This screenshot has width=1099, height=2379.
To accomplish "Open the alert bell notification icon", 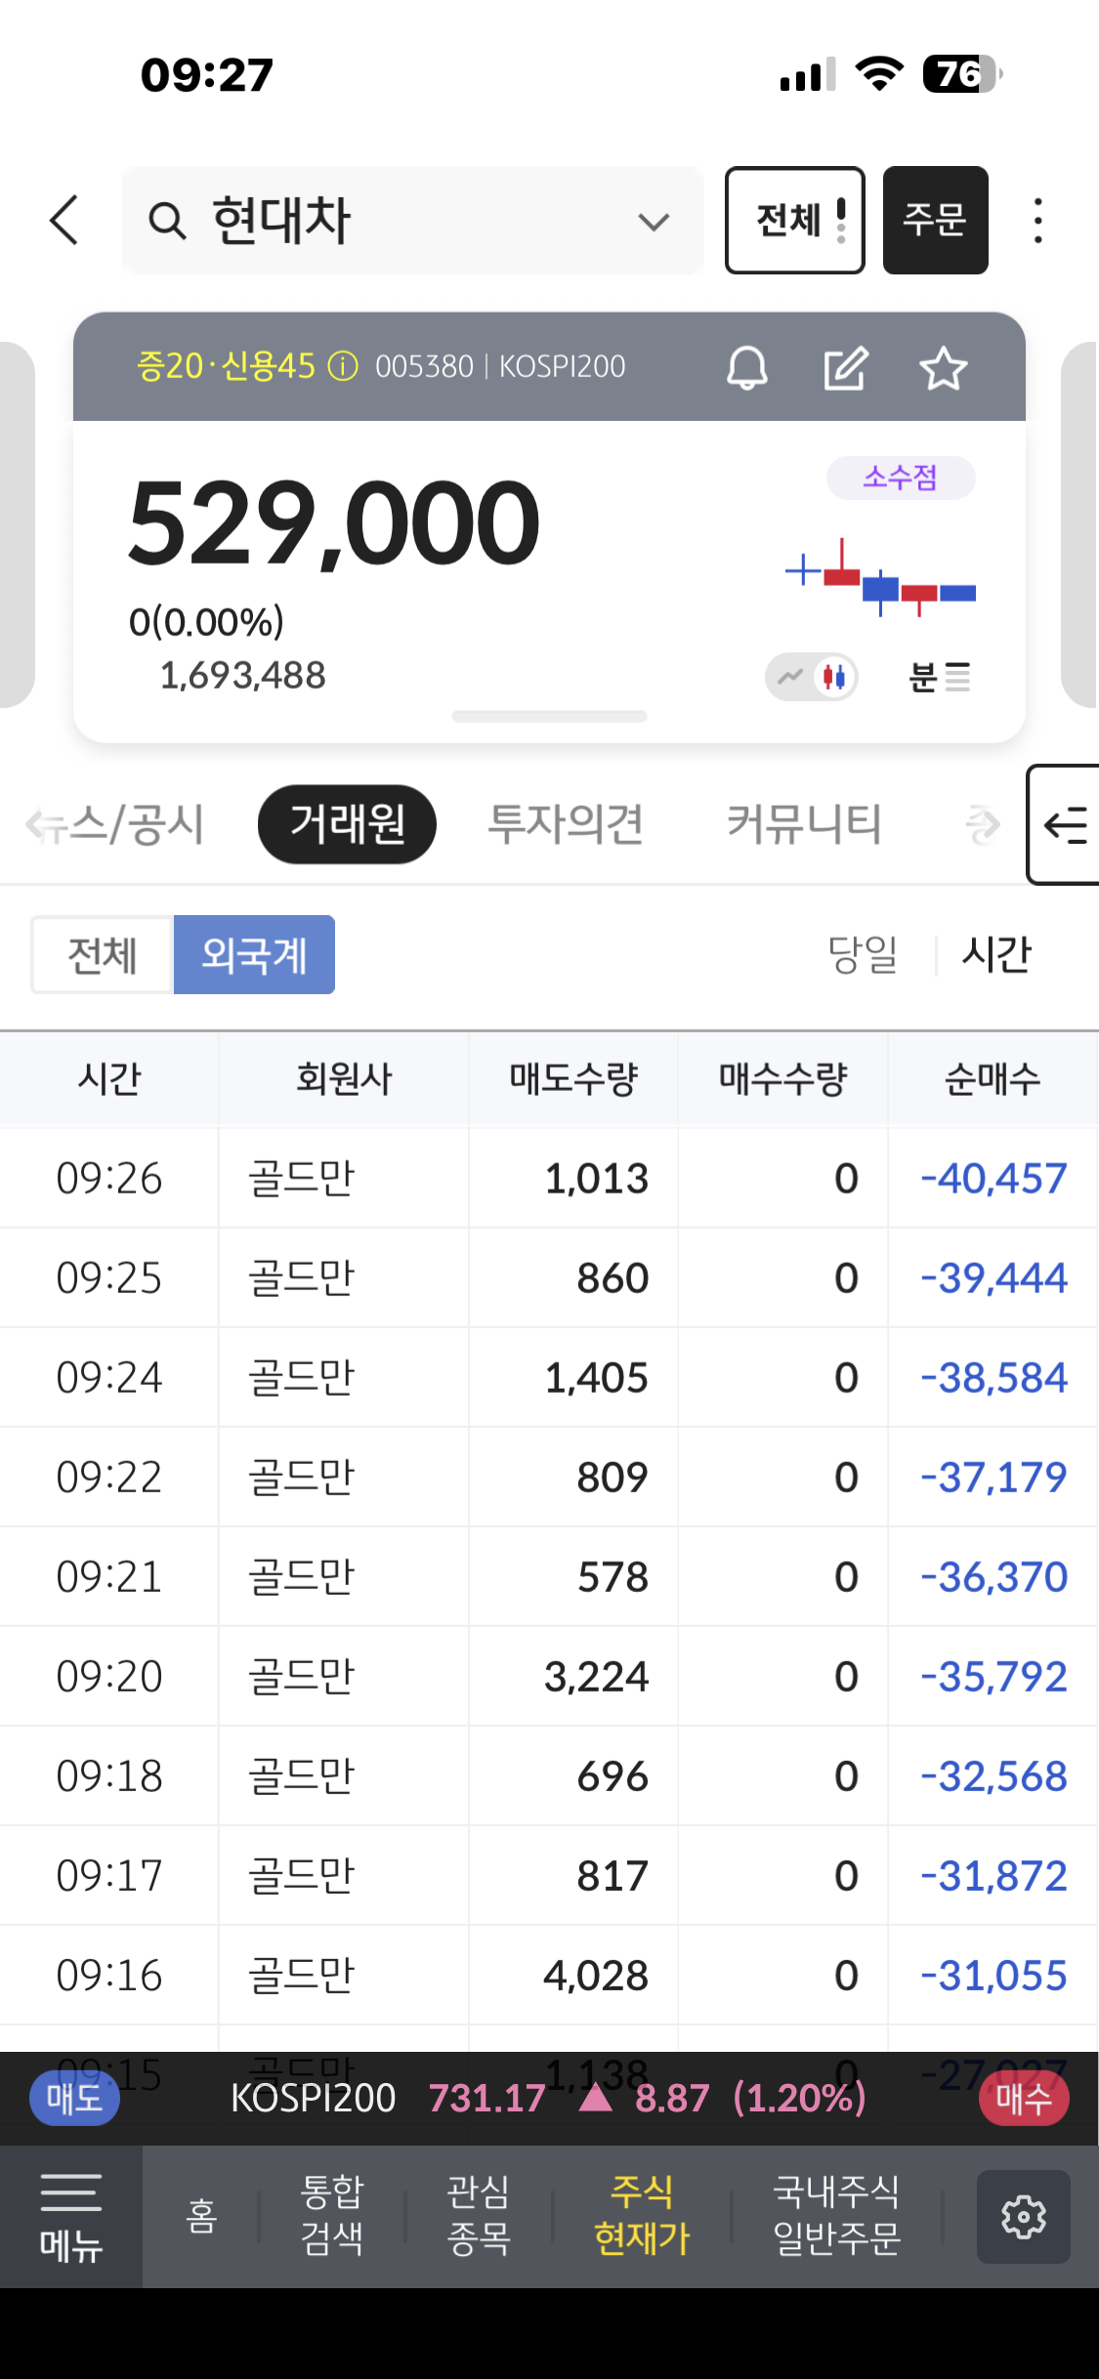I will click(747, 368).
